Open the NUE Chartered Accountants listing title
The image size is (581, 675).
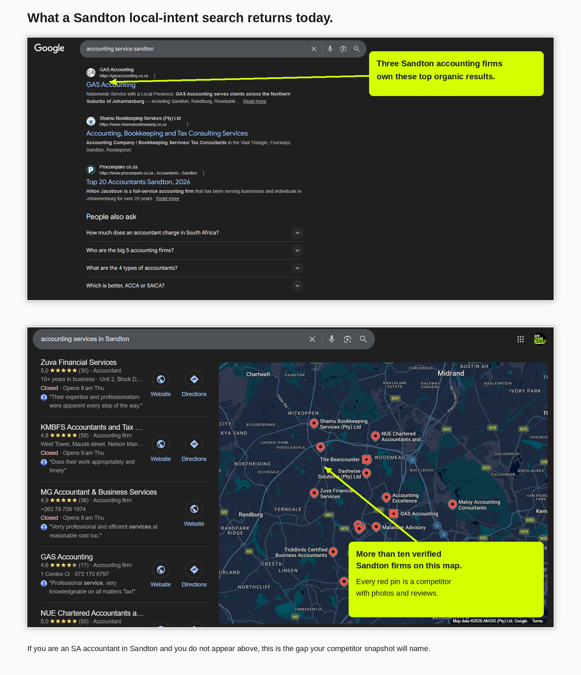click(x=92, y=613)
